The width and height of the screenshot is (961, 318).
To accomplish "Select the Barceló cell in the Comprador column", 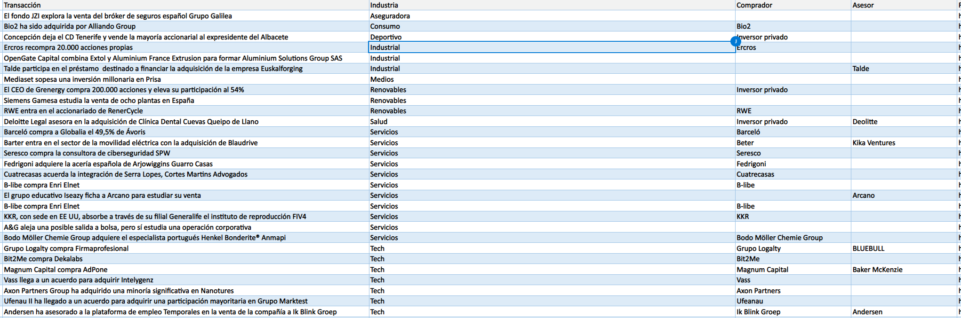I will (x=793, y=132).
